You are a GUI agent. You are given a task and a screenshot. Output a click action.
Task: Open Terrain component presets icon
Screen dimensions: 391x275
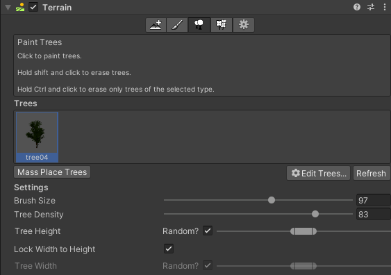(x=371, y=7)
